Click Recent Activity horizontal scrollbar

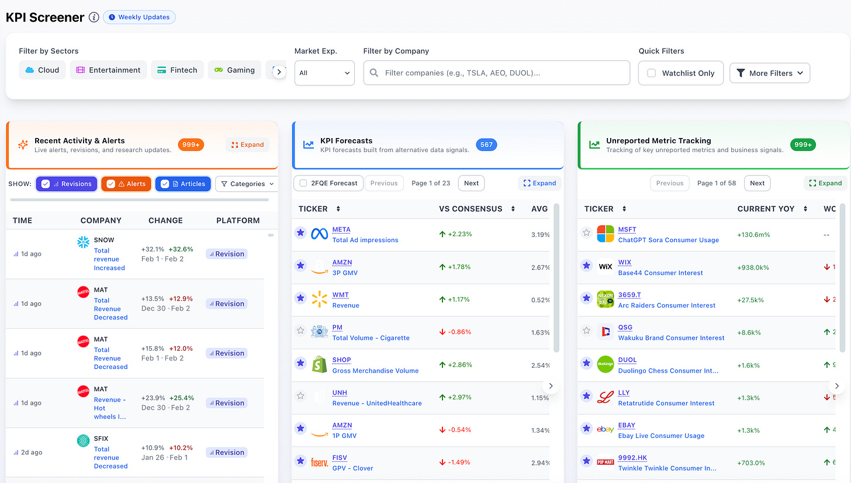[x=140, y=200]
